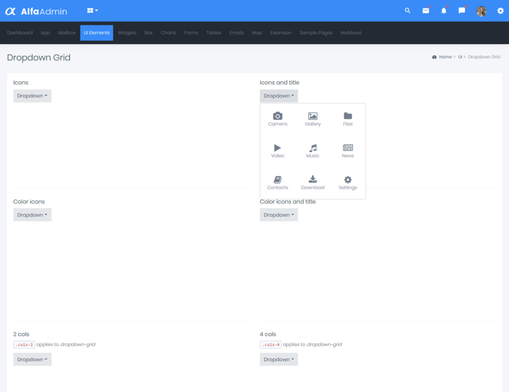This screenshot has height=392, width=509.
Task: Switch to the Widgets tab
Action: [x=127, y=32]
